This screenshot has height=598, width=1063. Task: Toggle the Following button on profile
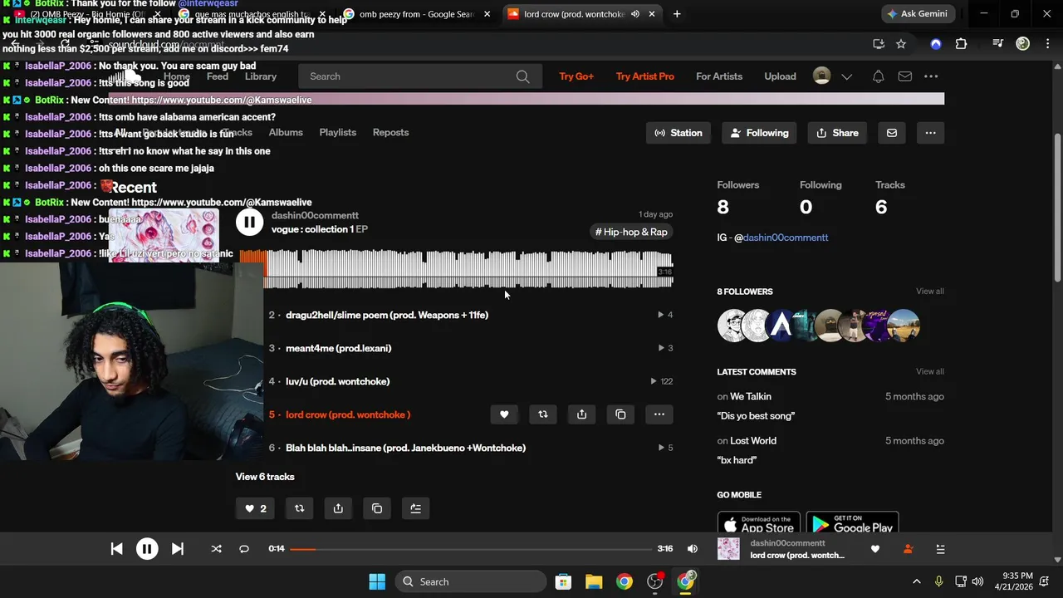760,133
